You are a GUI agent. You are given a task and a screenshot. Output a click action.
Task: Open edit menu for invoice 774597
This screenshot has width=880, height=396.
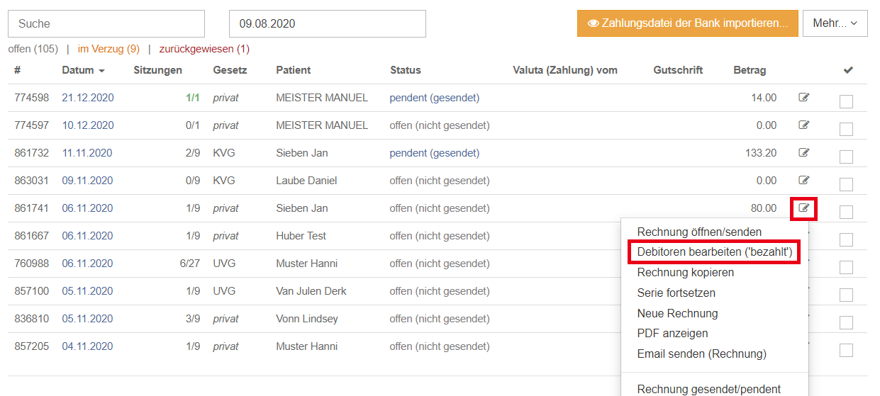coord(803,125)
